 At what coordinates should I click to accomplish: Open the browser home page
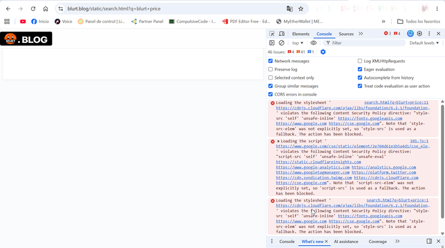tap(46, 9)
